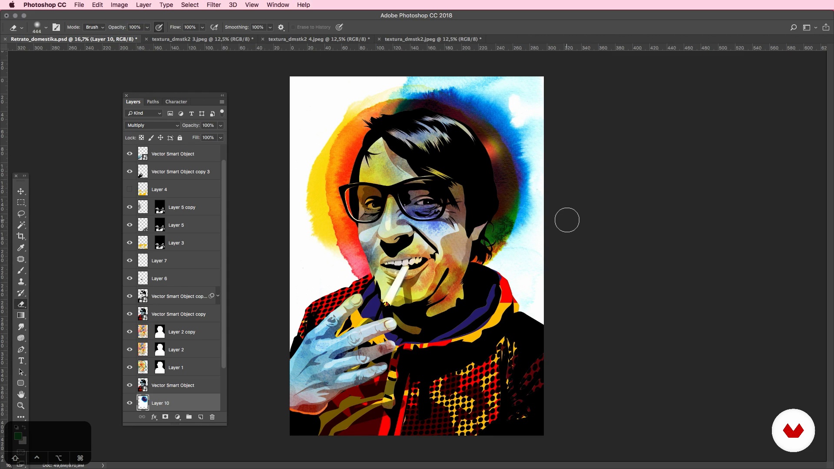Viewport: 834px width, 469px height.
Task: Select the Rectangular Marquee tool
Action: [x=21, y=202]
